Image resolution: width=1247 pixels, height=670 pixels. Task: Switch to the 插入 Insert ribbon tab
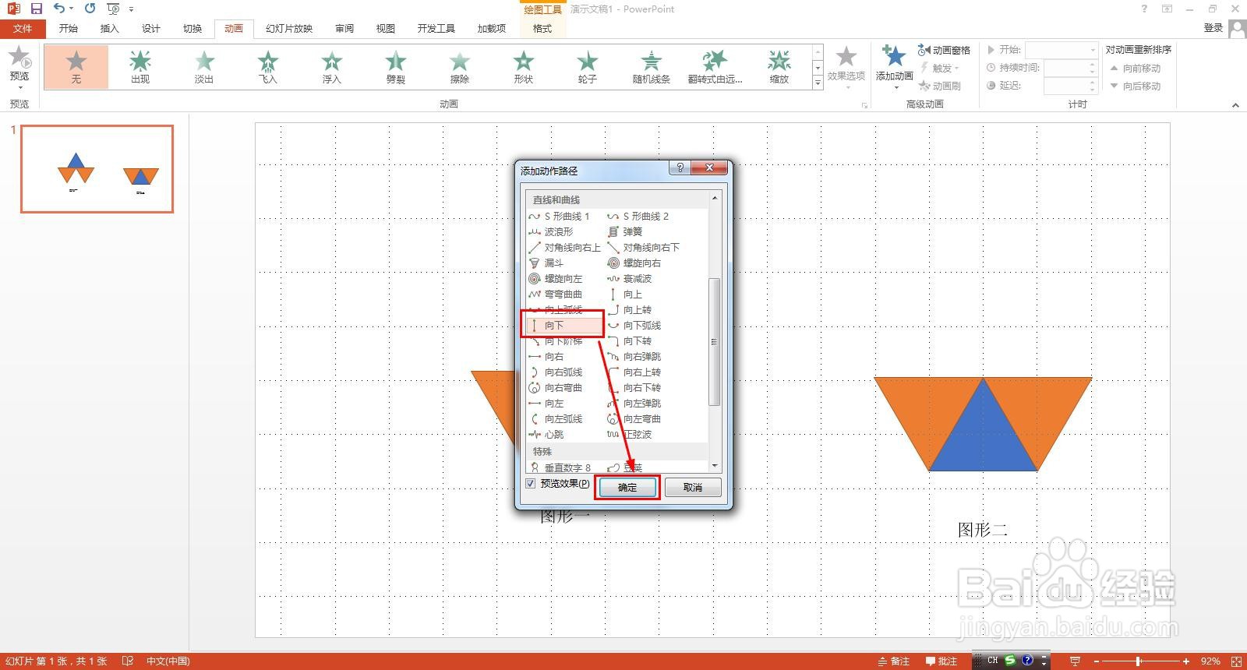coord(110,28)
